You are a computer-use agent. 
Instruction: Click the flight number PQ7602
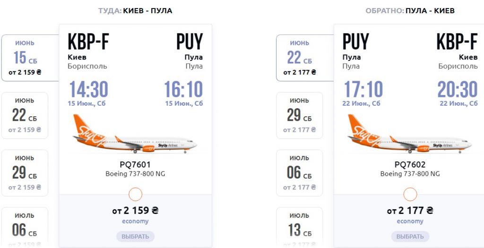click(x=410, y=165)
